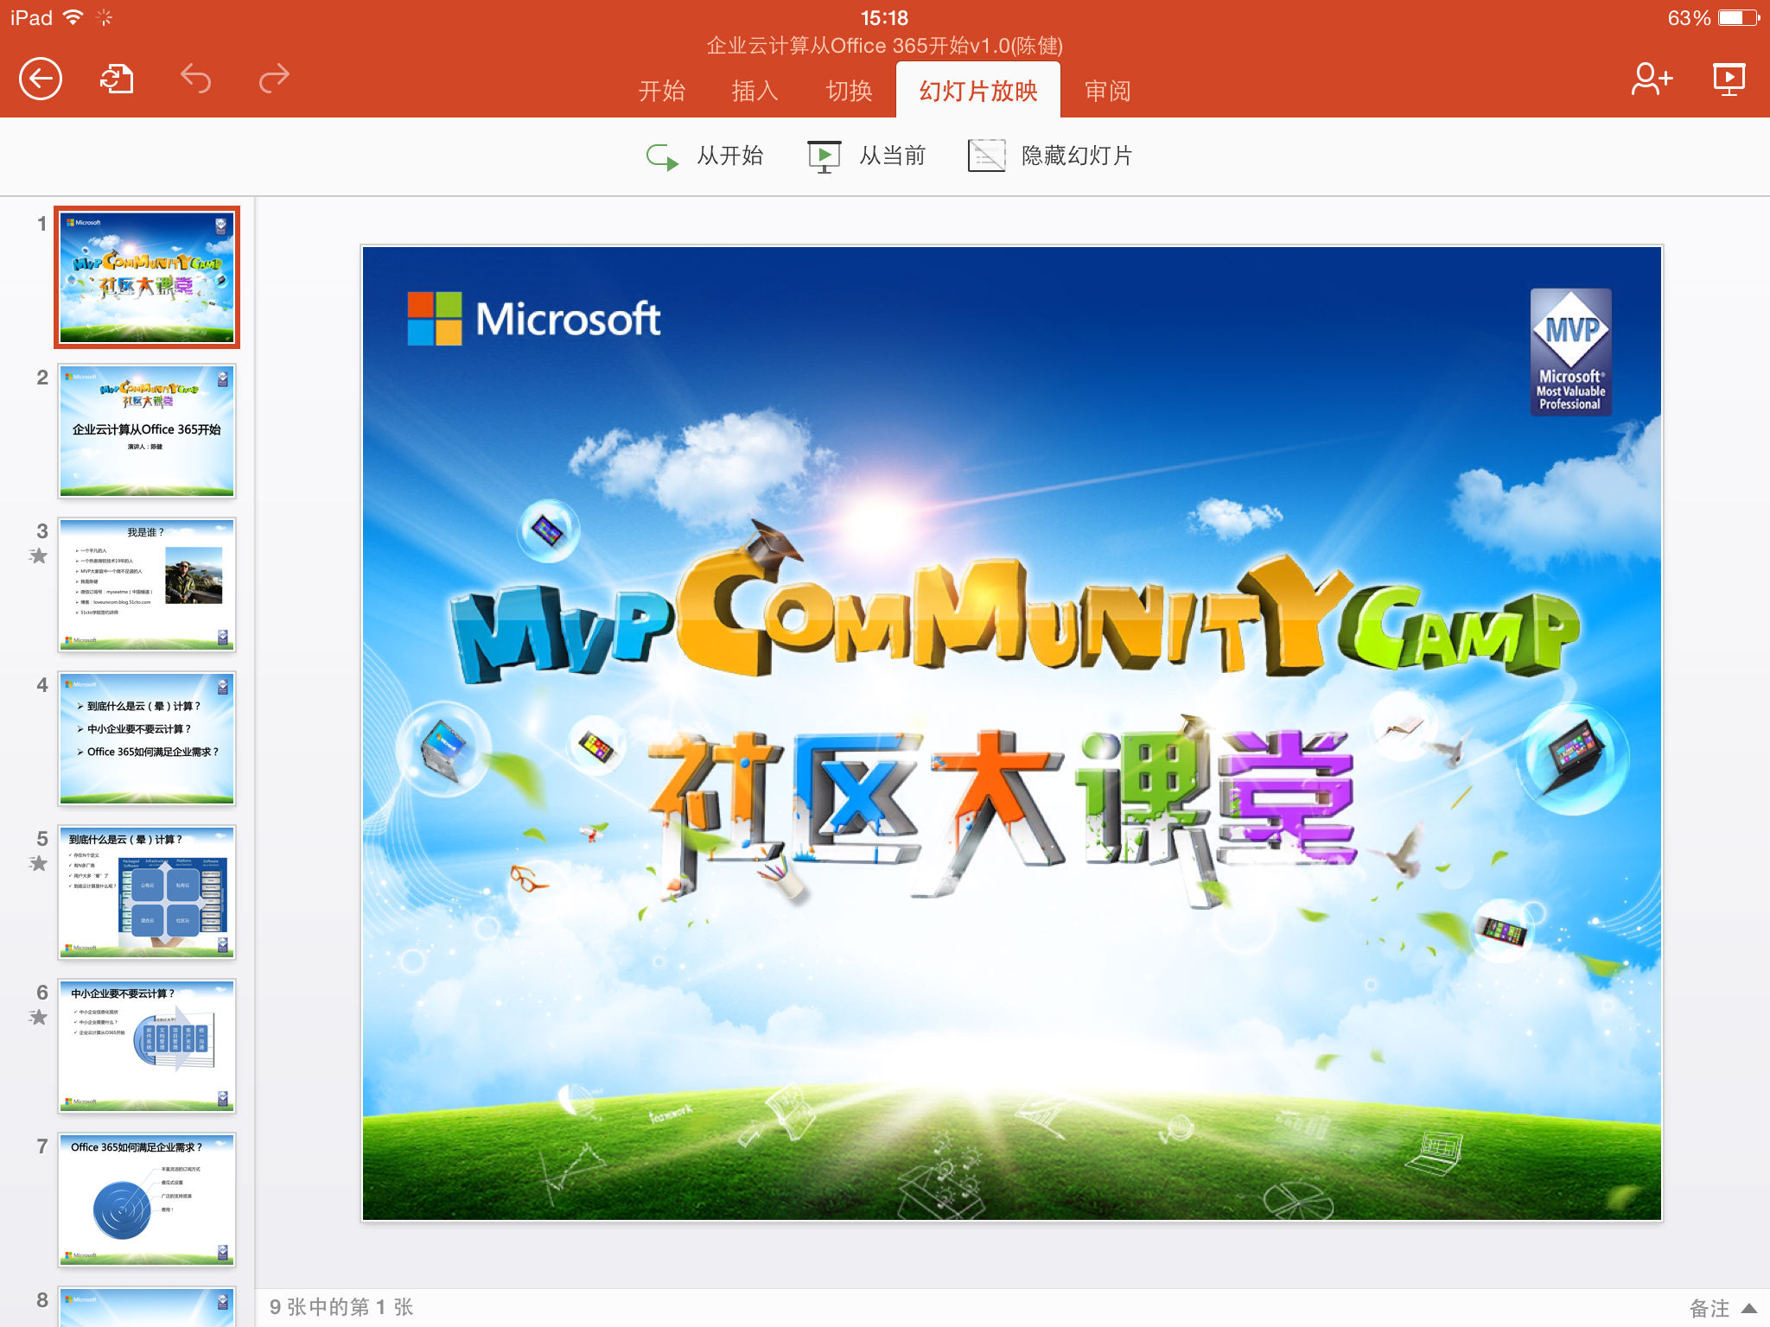The width and height of the screenshot is (1770, 1327).
Task: Tap the Microsoft logo on main slide
Action: point(534,318)
